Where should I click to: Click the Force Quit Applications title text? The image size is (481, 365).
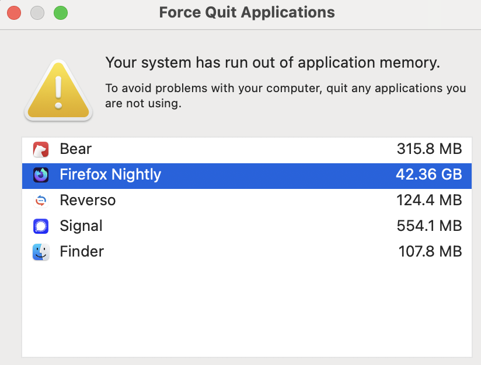point(247,13)
